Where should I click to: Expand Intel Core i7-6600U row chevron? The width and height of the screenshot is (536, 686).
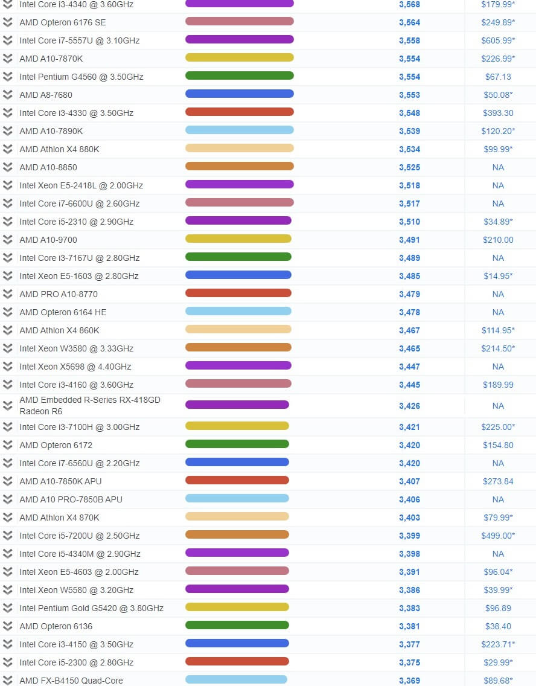(x=7, y=204)
